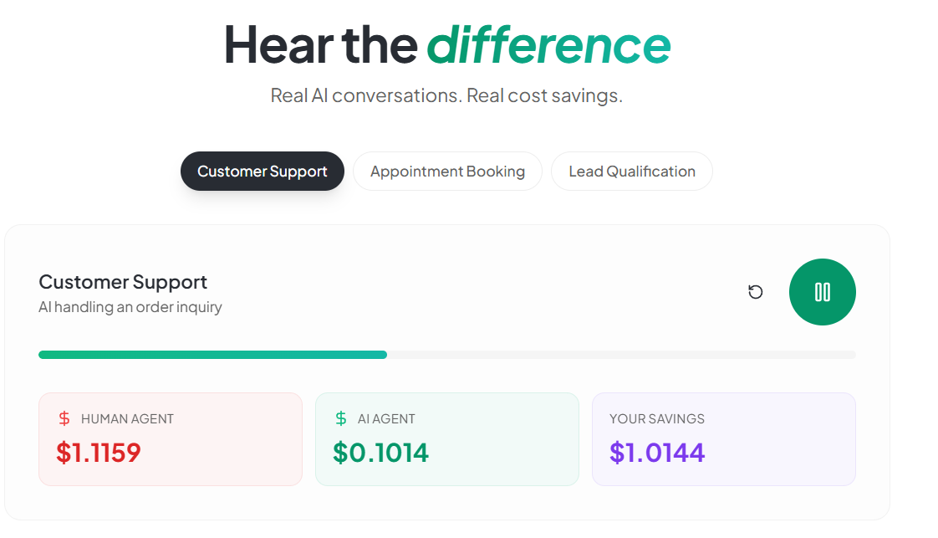Click the "Customer Support" card heading
Screen dimensions: 938x538
tap(123, 282)
